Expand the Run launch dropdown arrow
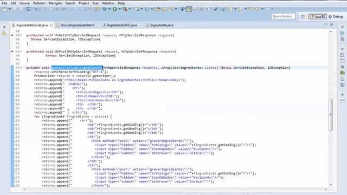 119,9
